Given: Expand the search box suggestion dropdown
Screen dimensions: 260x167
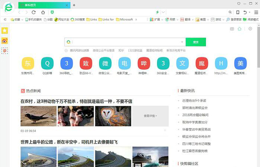Looking at the screenshot, I should coord(182,42).
